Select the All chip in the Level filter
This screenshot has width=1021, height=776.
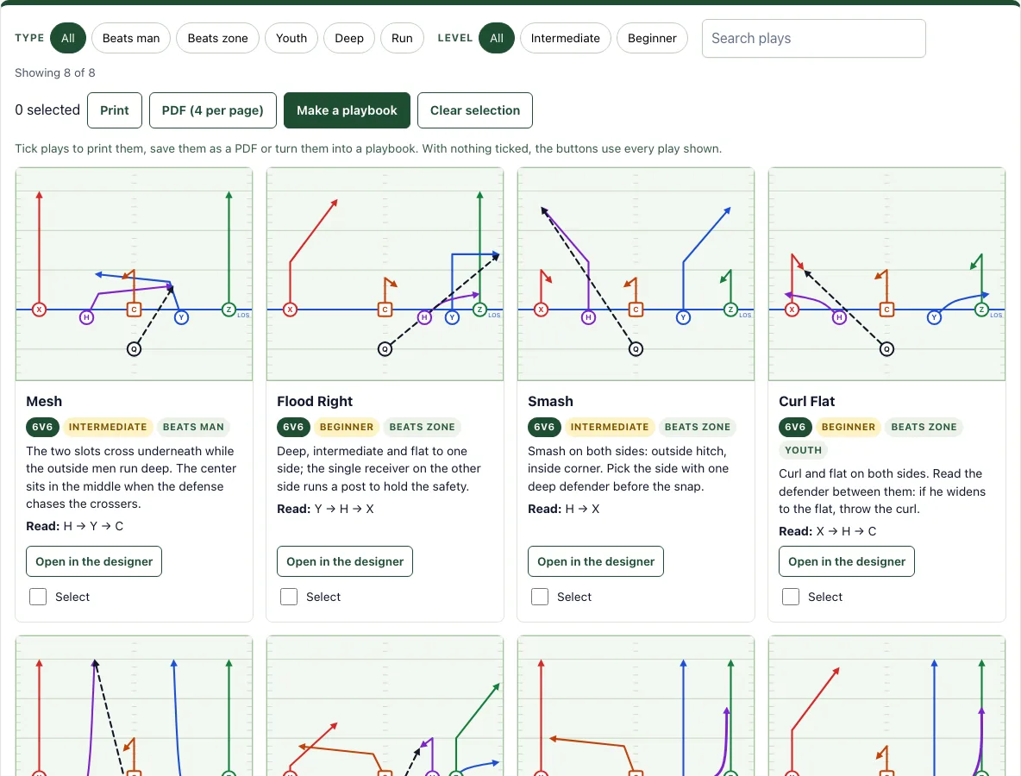coord(496,39)
